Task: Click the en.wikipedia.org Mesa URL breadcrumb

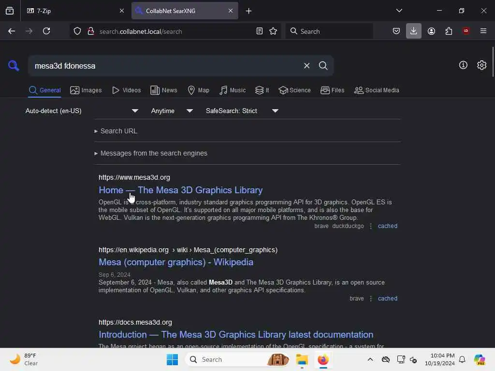Action: coord(188,250)
